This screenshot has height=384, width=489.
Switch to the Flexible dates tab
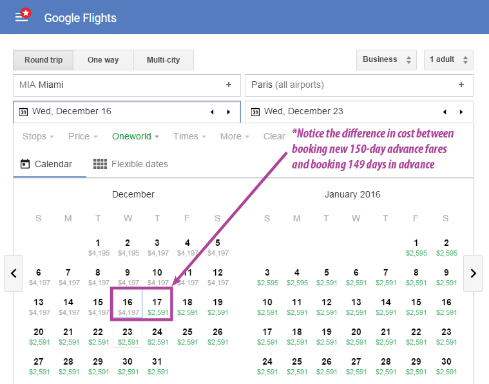click(x=131, y=164)
